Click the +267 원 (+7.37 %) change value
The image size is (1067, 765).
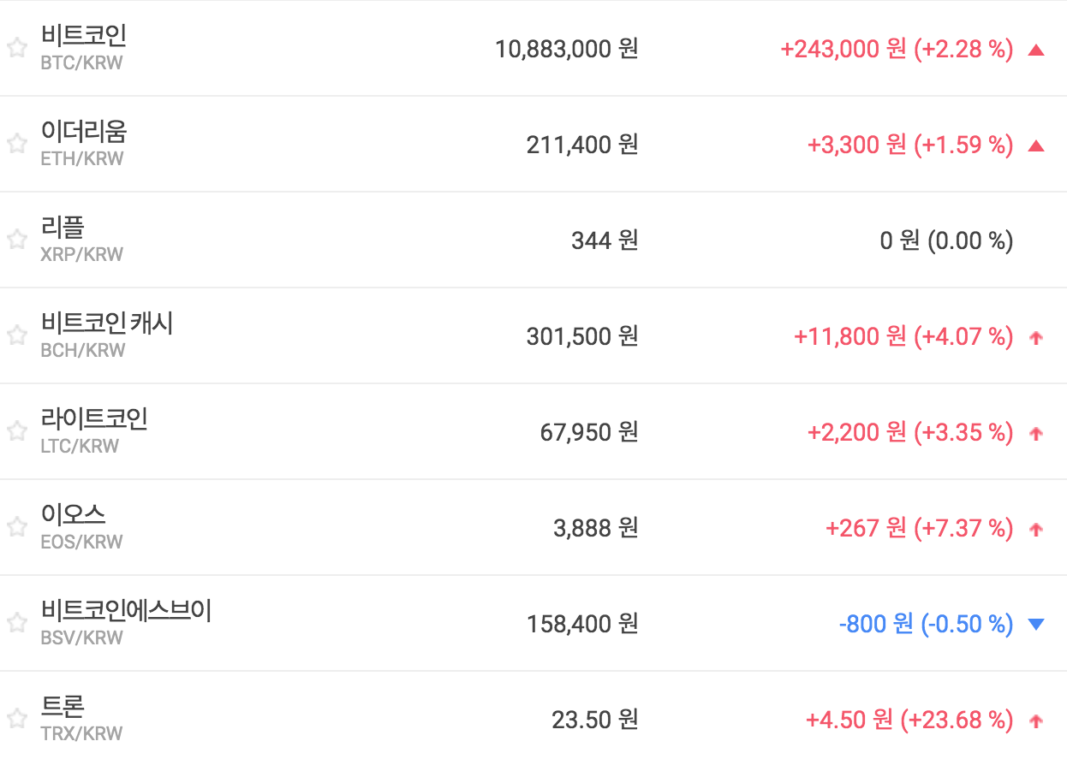pos(919,528)
